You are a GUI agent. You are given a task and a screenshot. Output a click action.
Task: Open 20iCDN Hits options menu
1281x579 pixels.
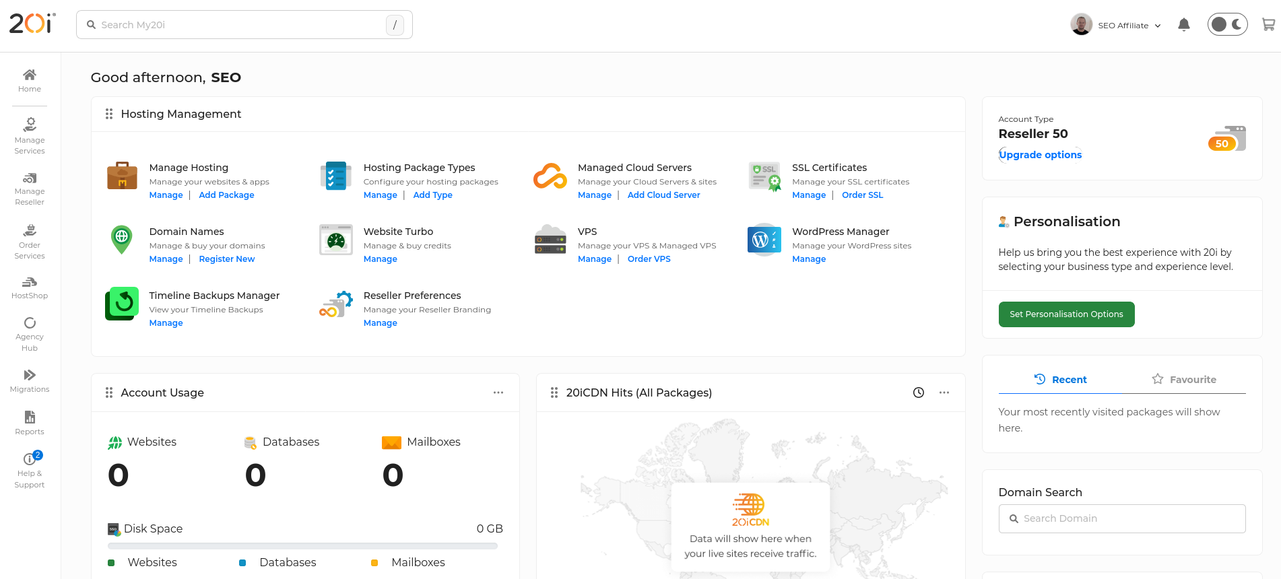944,393
